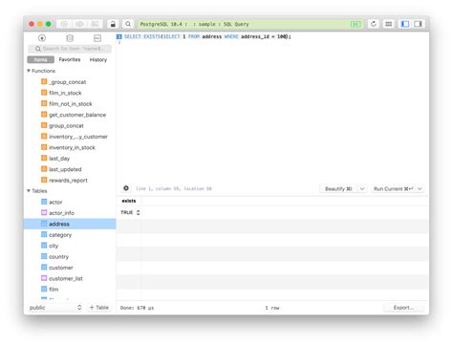Click the line 1 marker in editor
453x346 pixels.
pyautogui.click(x=119, y=36)
